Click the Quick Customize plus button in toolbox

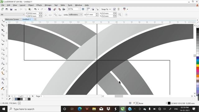point(2,94)
